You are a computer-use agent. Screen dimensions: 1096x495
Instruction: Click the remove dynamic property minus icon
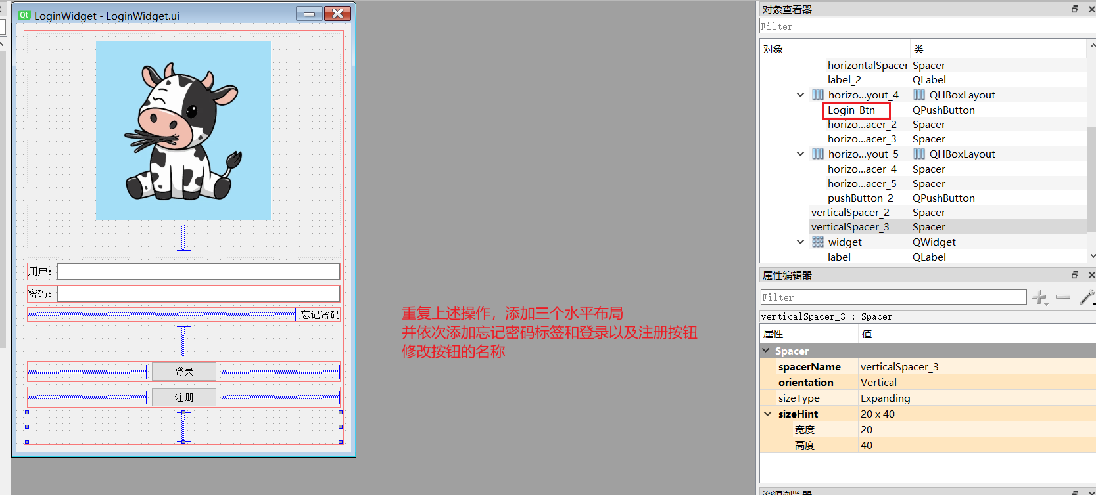pos(1063,297)
